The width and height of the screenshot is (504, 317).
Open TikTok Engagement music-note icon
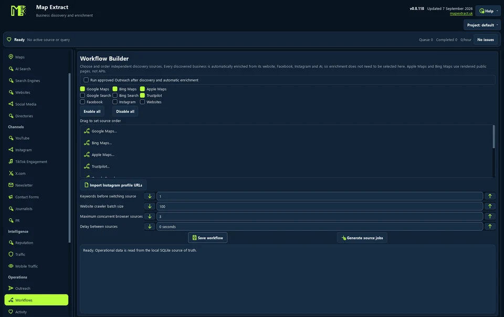pos(11,161)
